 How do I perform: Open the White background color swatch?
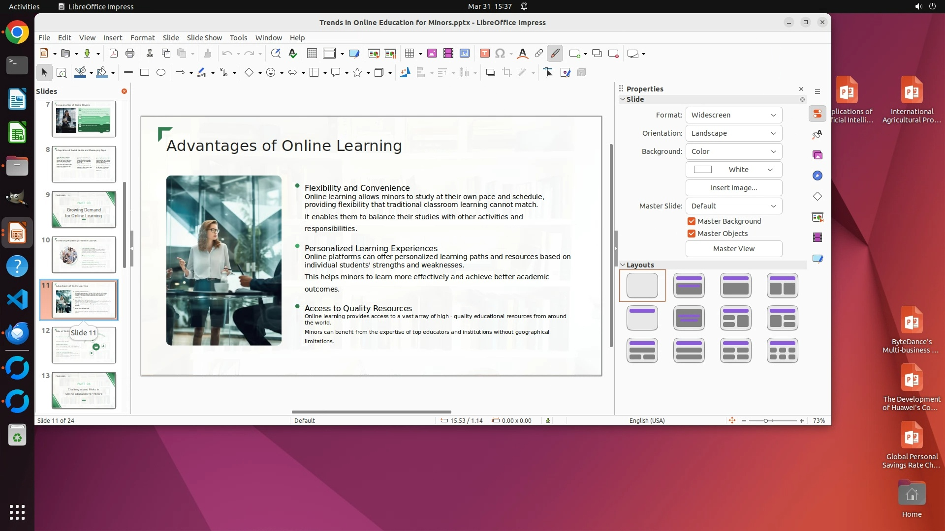(x=733, y=170)
